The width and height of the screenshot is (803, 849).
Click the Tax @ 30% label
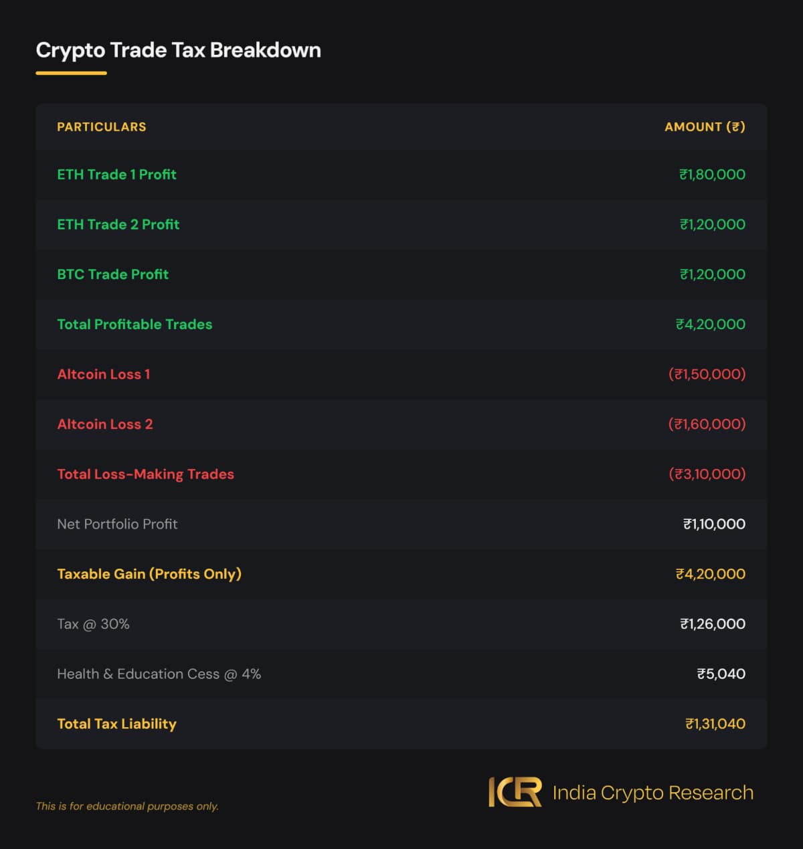pos(93,624)
